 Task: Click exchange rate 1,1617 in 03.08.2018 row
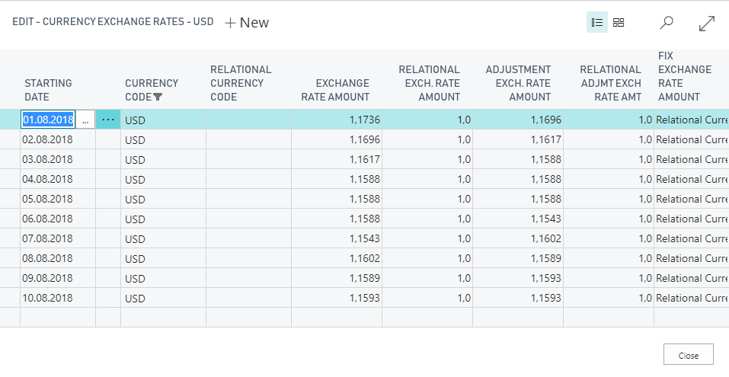(x=337, y=159)
